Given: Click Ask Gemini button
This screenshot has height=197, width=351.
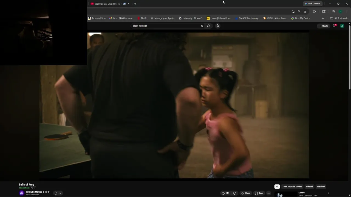Looking at the screenshot, I should (x=312, y=4).
